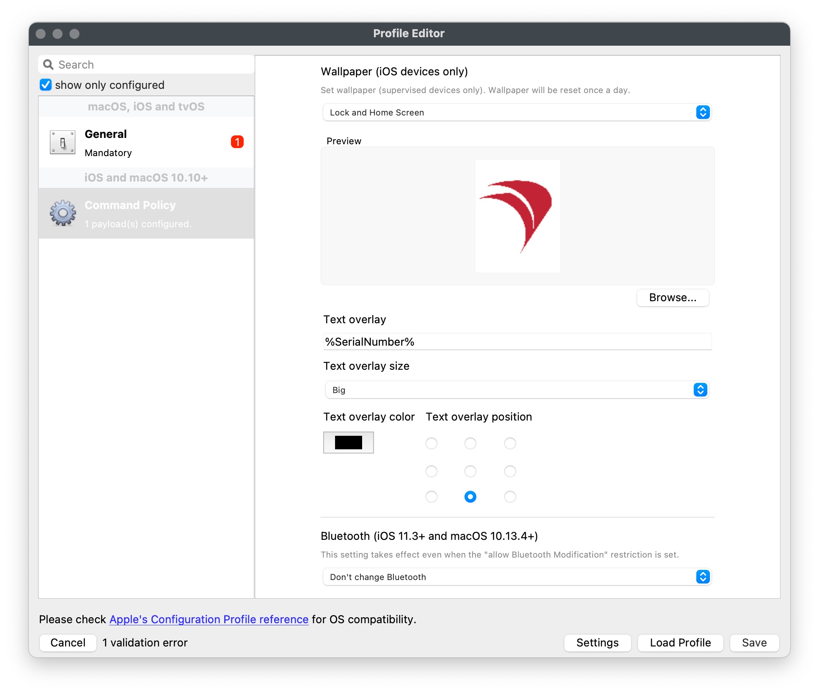Open the black text overlay color well
Screen dimensions: 819x693
349,443
